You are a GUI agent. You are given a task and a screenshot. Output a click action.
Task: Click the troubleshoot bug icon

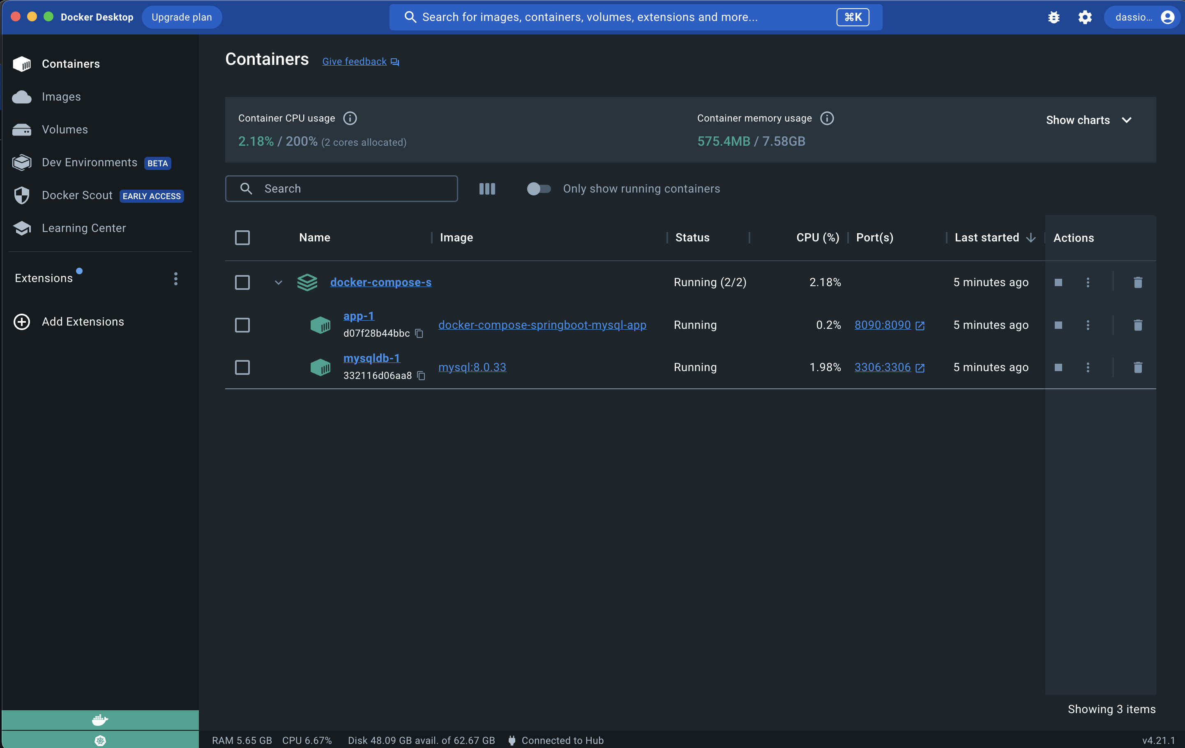tap(1054, 17)
